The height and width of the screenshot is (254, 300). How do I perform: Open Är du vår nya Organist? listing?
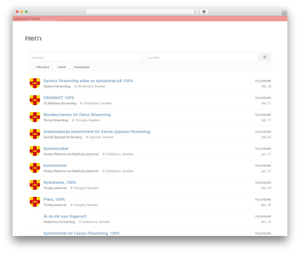tap(65, 216)
